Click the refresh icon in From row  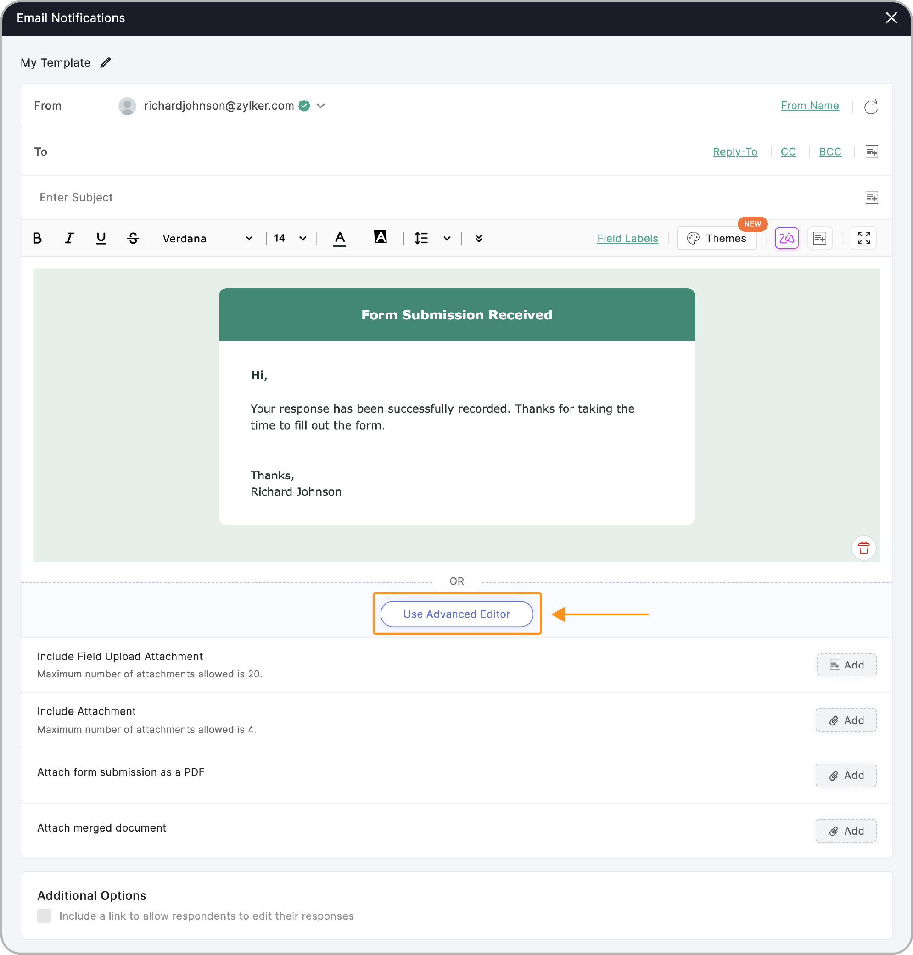tap(871, 106)
